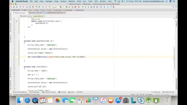Screen dimensions: 187x105
Task: Toggle the Fabric side panel
Action: (x=176, y=24)
